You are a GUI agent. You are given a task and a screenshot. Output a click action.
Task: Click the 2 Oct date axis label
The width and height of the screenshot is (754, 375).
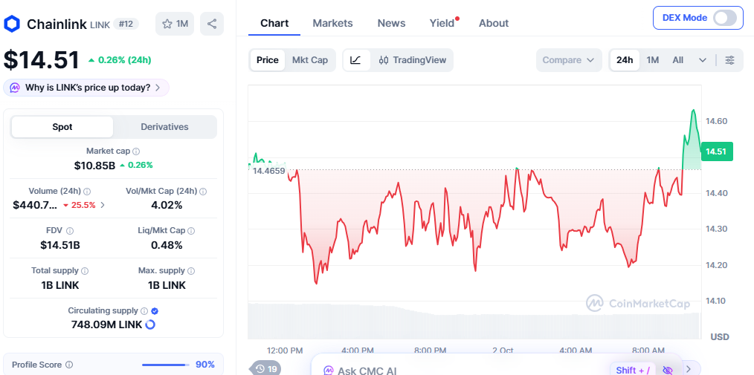503,350
